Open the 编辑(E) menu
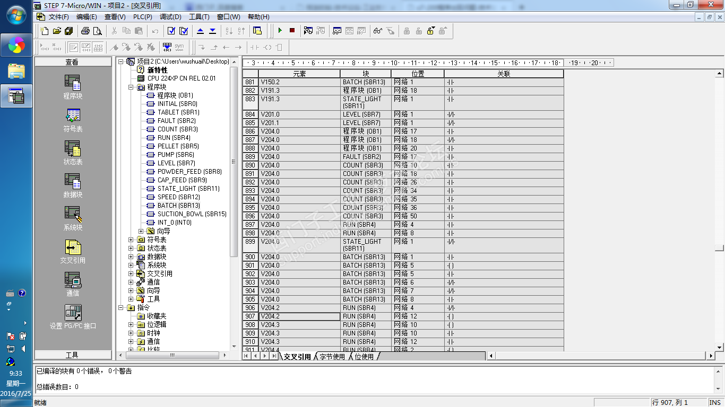The width and height of the screenshot is (725, 407). click(87, 17)
